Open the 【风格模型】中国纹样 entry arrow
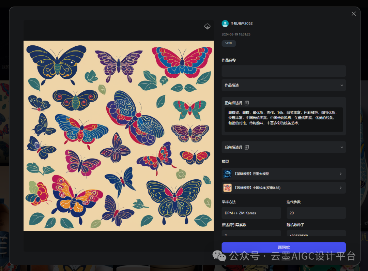Screen dimensions: 368x271 point(340,187)
